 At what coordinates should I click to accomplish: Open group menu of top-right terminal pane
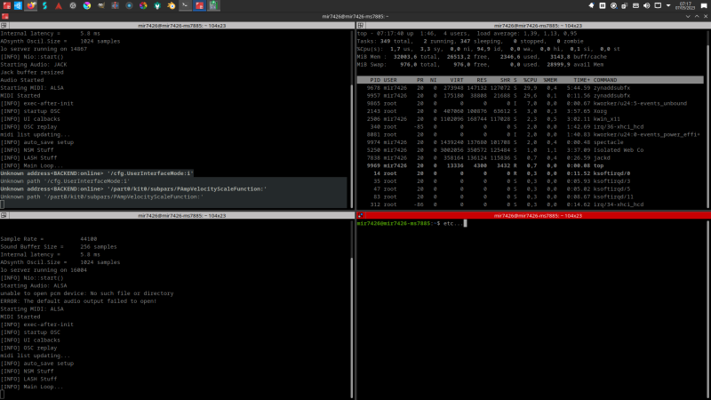click(361, 26)
